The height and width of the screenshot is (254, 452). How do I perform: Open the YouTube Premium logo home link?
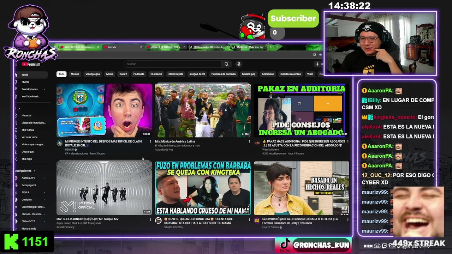[31, 64]
